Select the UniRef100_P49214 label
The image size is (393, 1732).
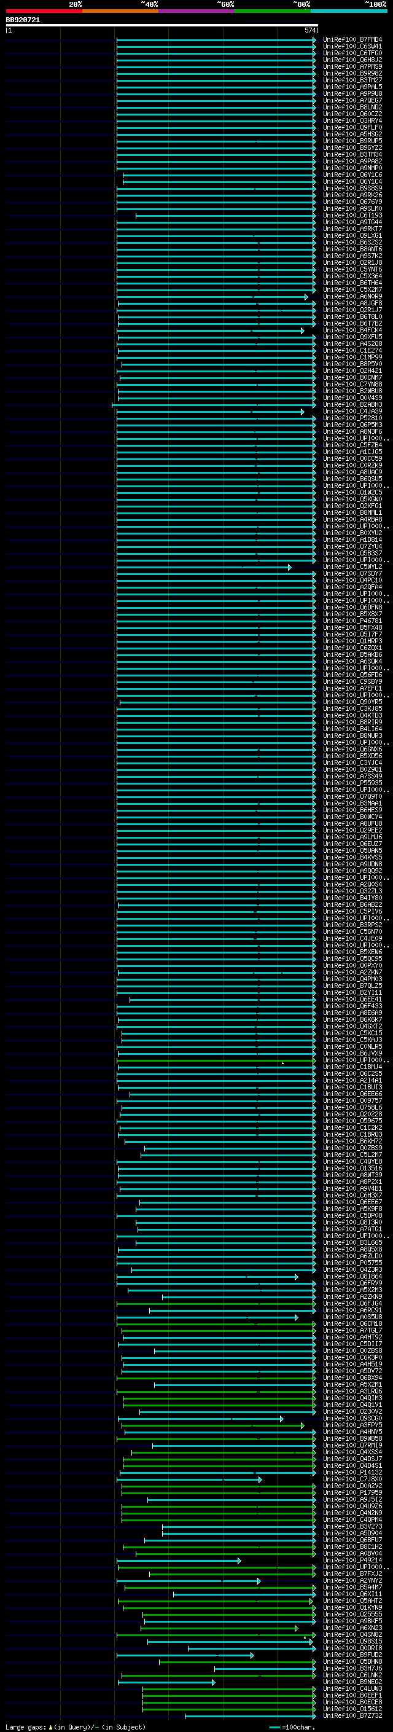pyautogui.click(x=352, y=1561)
